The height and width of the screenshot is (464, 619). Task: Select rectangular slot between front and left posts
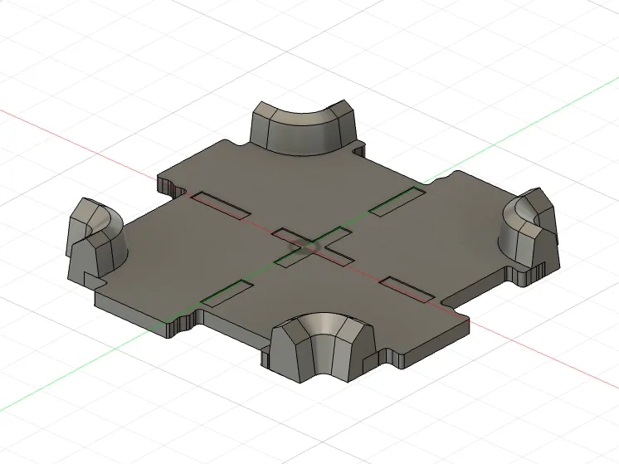tap(227, 294)
